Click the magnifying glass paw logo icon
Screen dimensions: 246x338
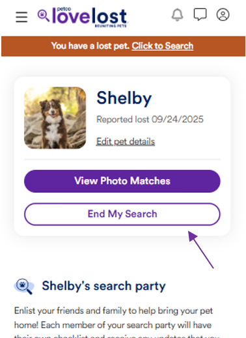pyautogui.click(x=44, y=16)
